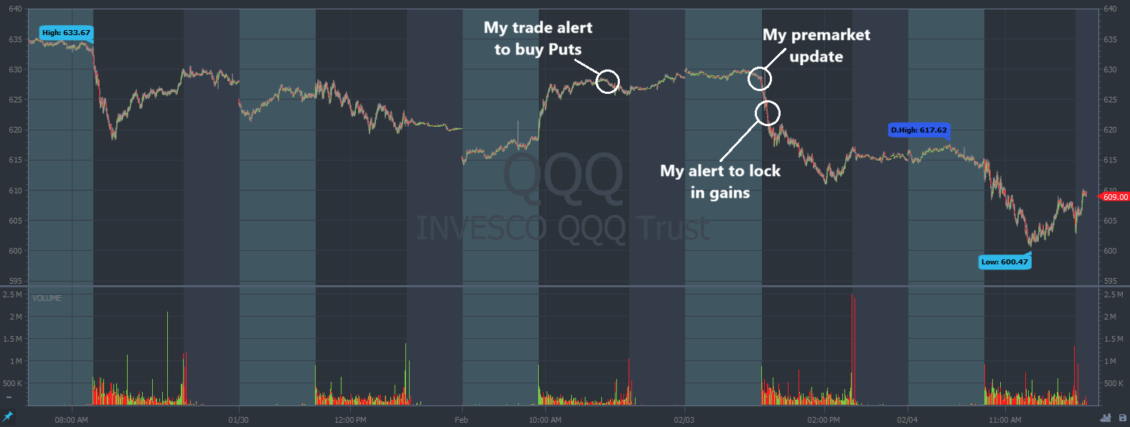1130x427 pixels.
Task: Click the circle marking the premarket update
Action: click(759, 79)
